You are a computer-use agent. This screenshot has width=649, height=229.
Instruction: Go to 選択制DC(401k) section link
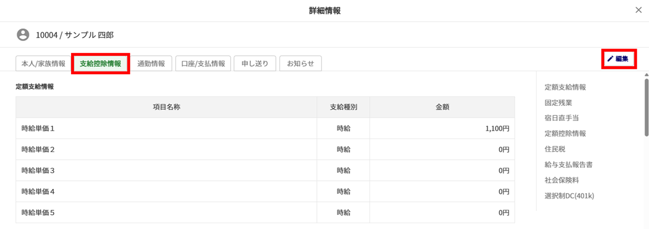tap(569, 196)
